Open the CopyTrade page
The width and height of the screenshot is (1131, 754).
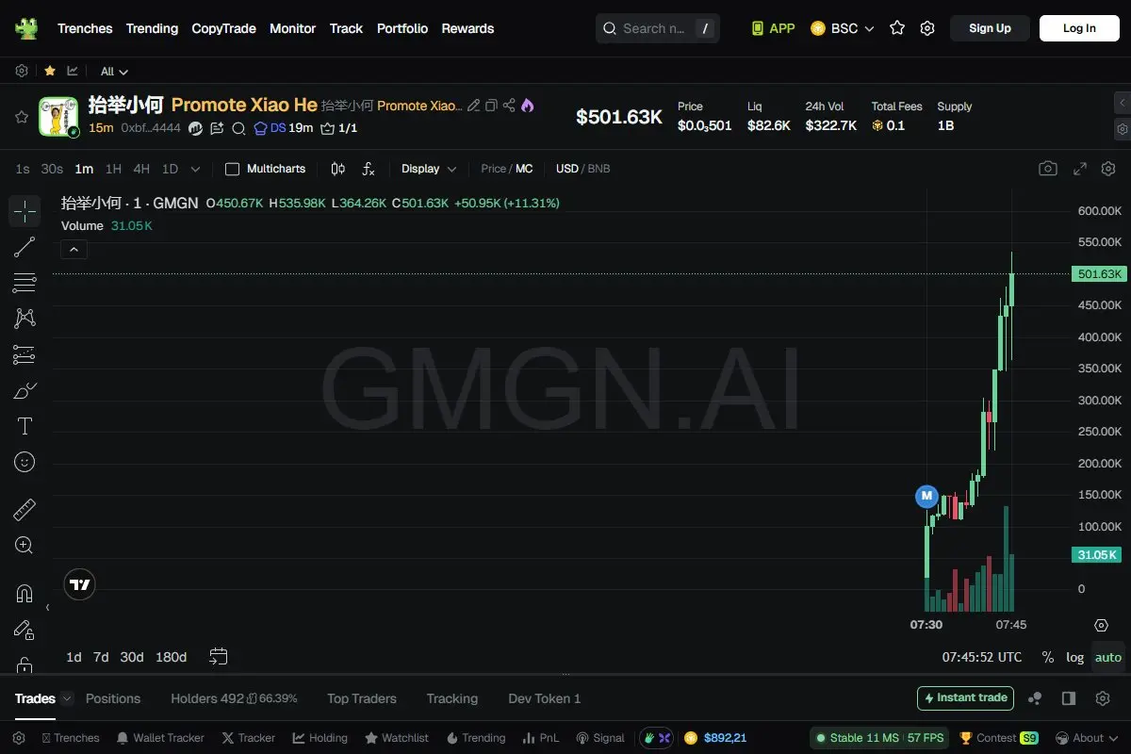click(x=223, y=28)
